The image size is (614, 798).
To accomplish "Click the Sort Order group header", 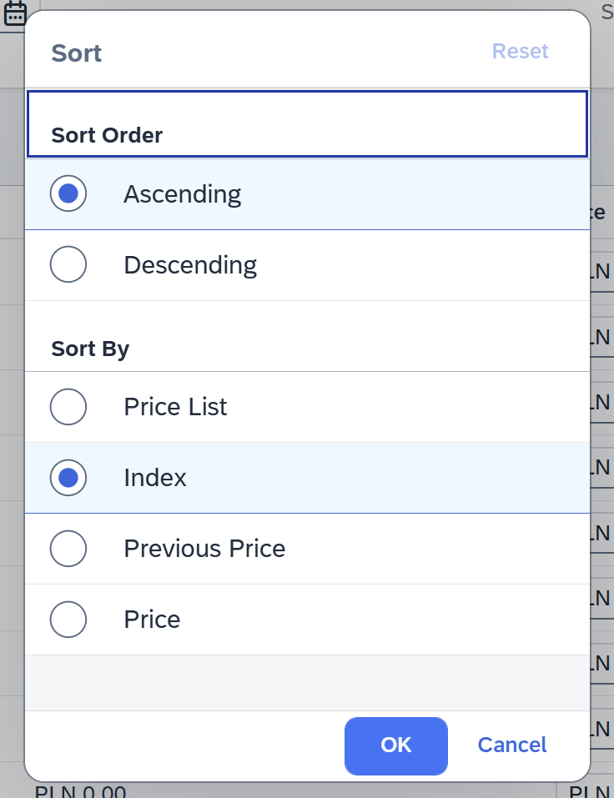I will click(107, 135).
